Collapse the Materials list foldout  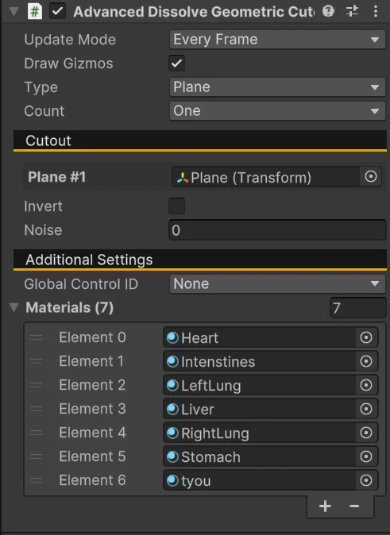coord(14,307)
